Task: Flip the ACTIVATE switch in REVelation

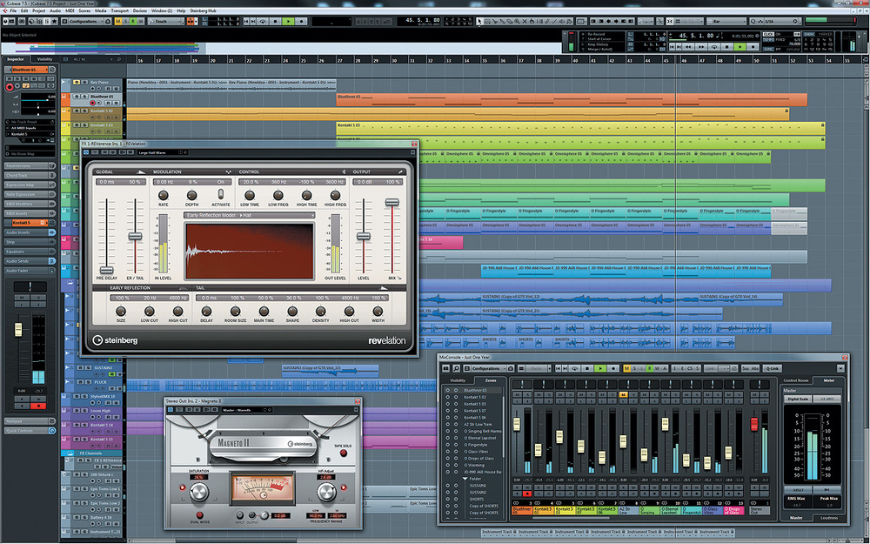Action: tap(220, 194)
